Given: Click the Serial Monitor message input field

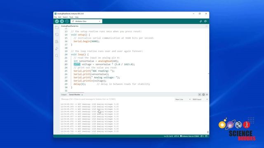Looking at the screenshot, I should coord(117,99).
